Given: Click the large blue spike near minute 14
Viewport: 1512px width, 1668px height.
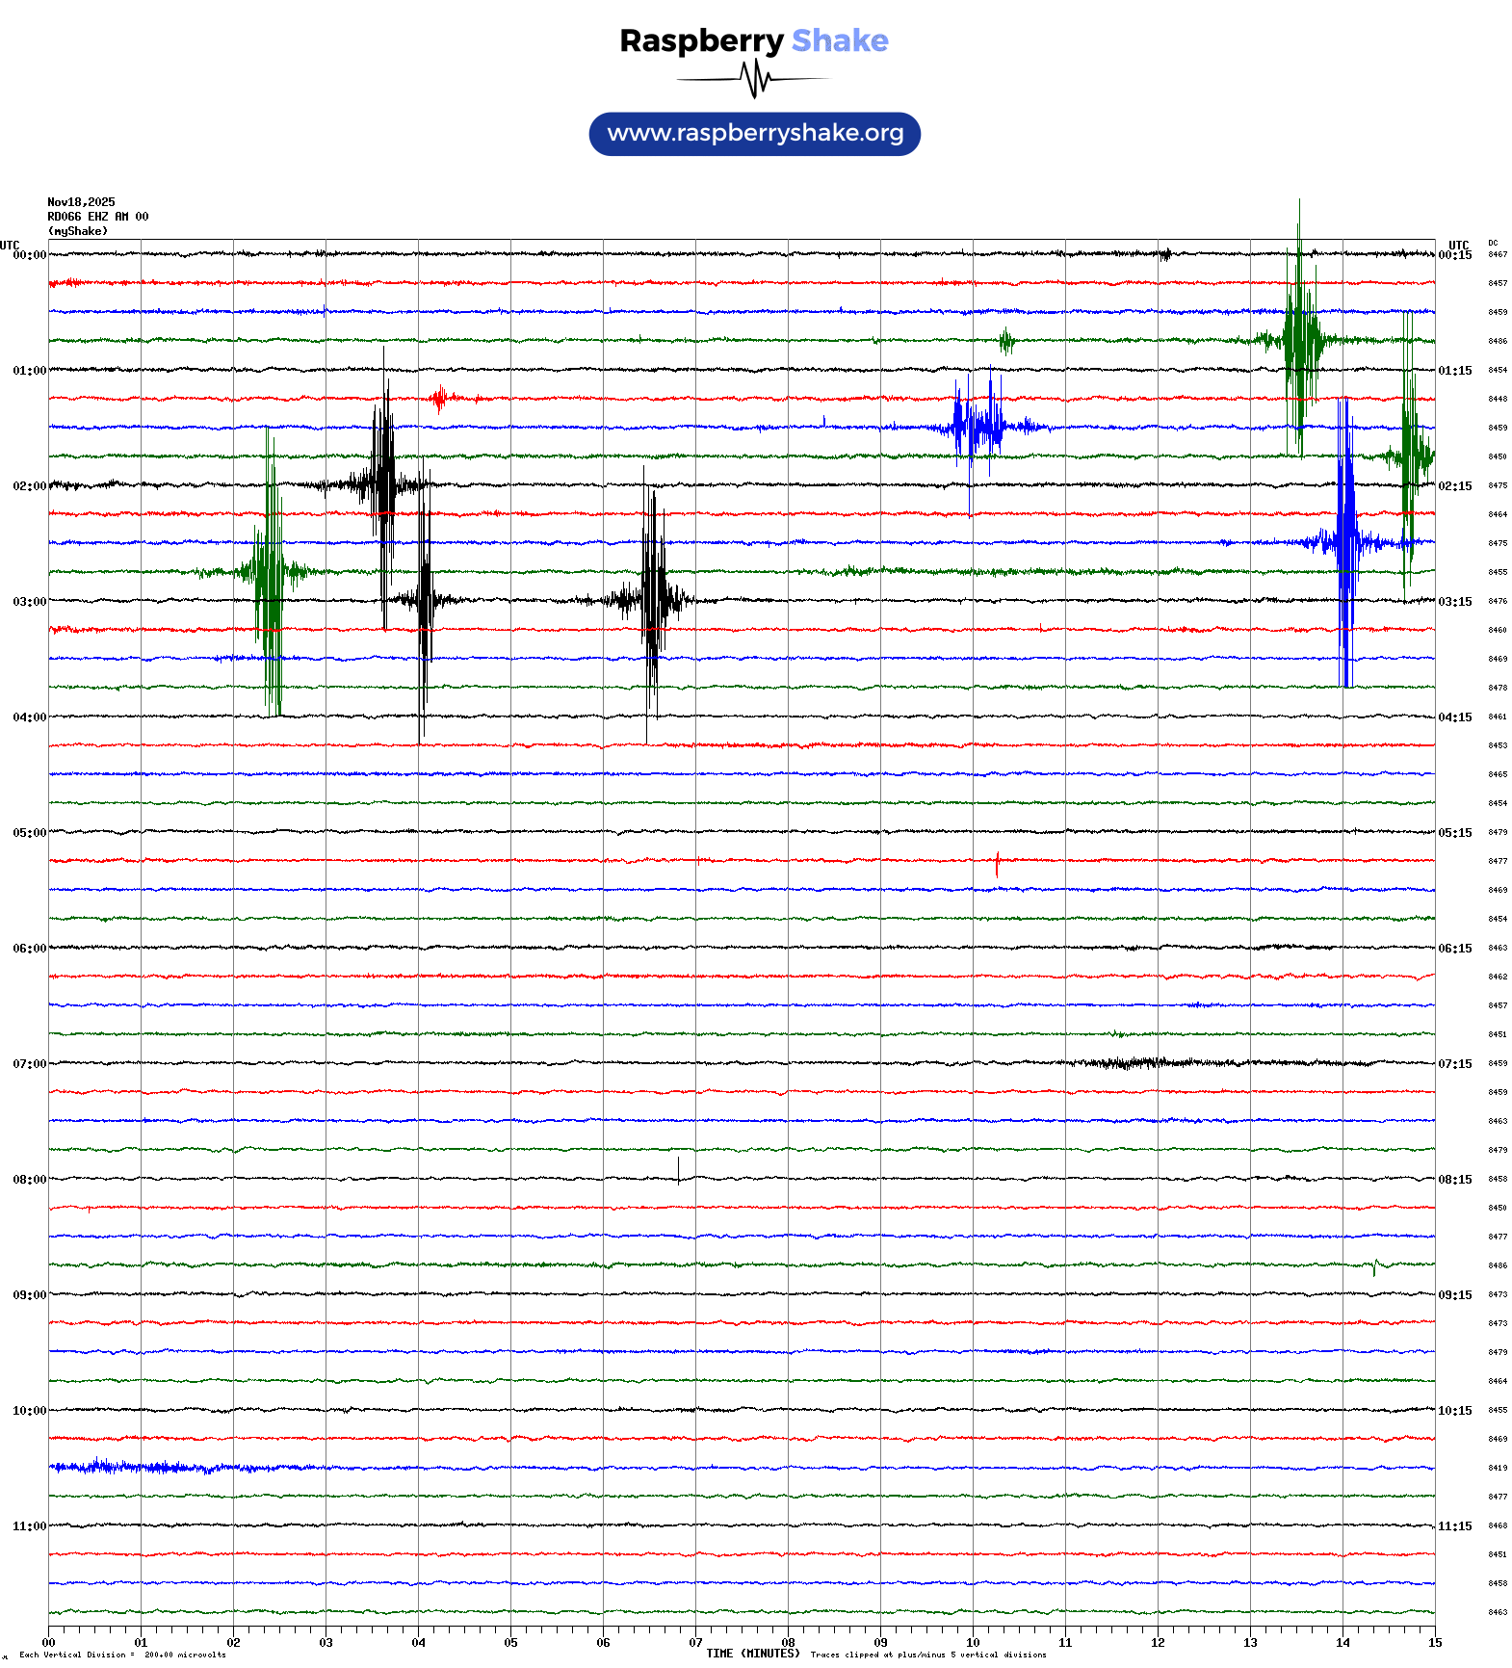Looking at the screenshot, I should (x=1345, y=542).
